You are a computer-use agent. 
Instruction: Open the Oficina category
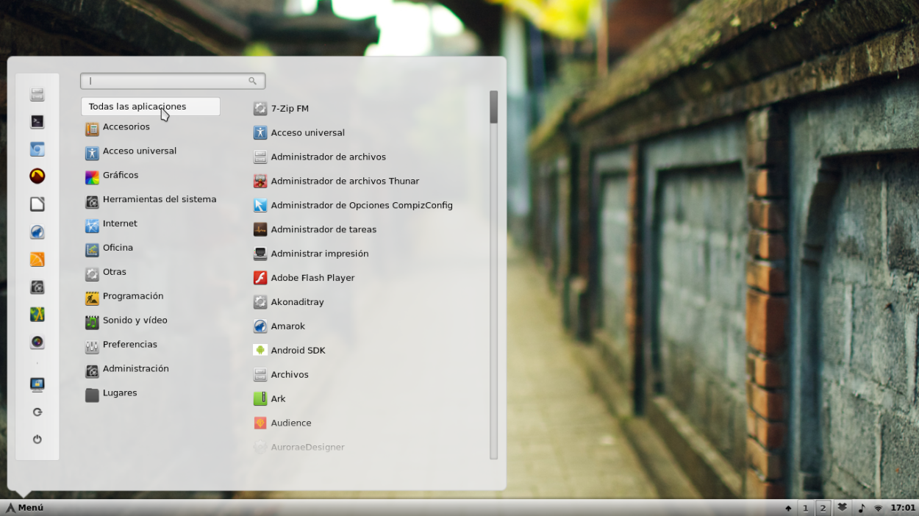(x=109, y=248)
